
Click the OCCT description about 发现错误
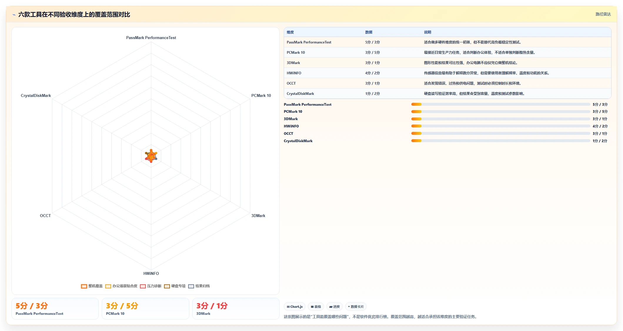pyautogui.click(x=473, y=83)
